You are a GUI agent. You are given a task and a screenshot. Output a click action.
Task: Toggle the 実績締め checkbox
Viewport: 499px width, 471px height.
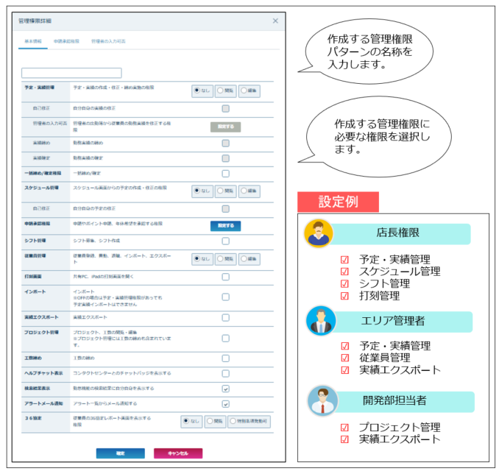click(x=226, y=144)
